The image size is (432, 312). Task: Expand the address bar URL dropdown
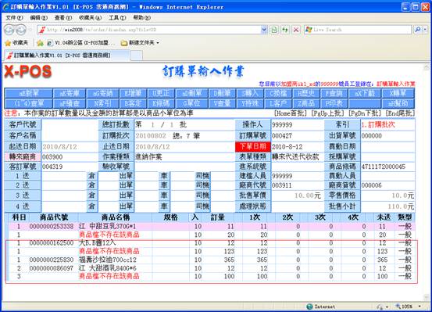(x=264, y=30)
